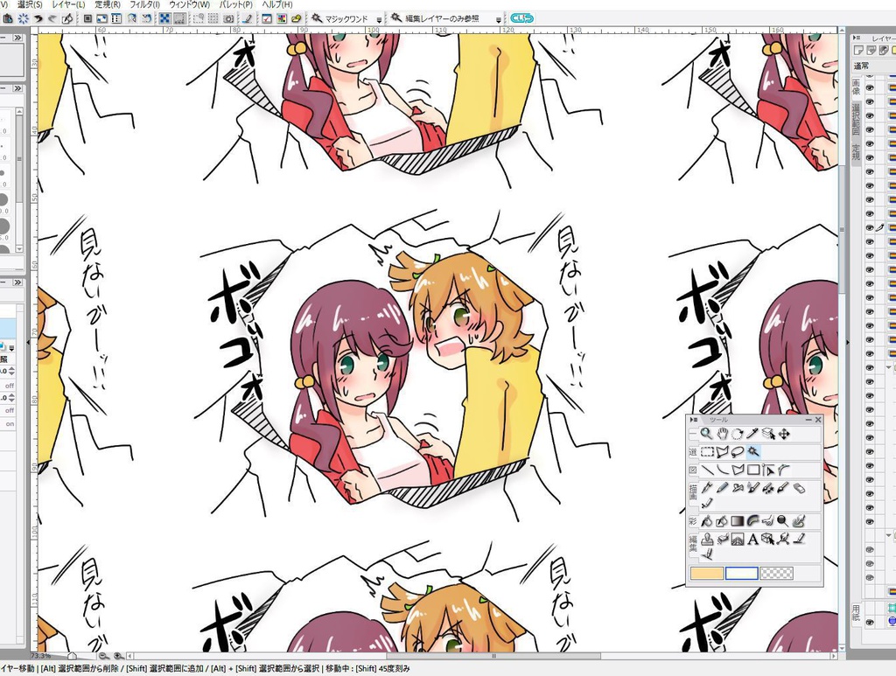Select the Eraser tool

pos(799,488)
